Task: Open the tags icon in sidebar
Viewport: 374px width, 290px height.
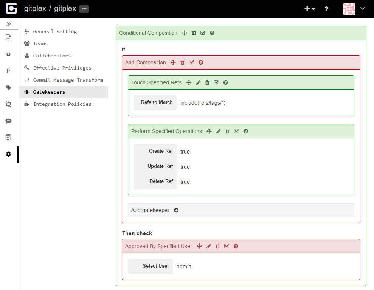Action: coord(8,87)
